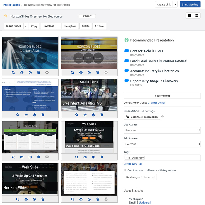The image size is (205, 205).
Task: Trash the Media Slide LiveIntent Analytics
Action: 102,115
